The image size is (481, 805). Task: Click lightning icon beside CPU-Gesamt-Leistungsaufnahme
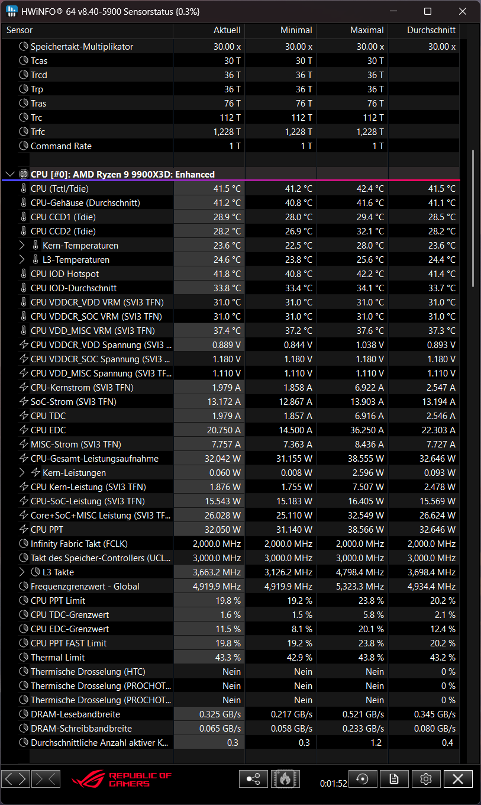point(24,458)
